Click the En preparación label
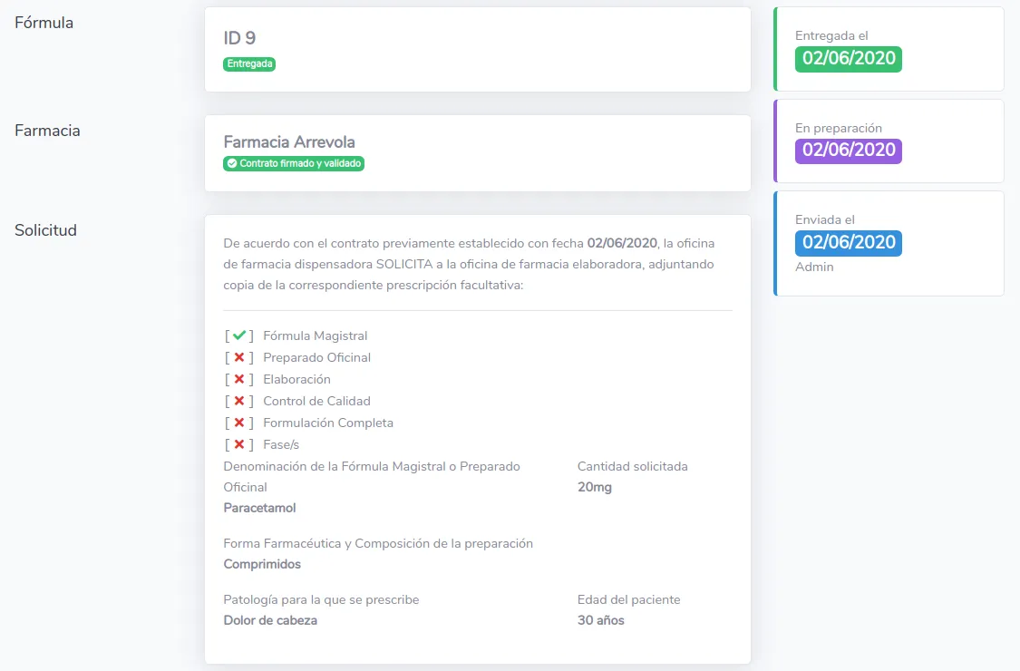1020x671 pixels. 839,128
